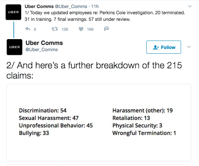
Task: Click the first tweet text about Perkins Coie
Action: tap(105, 16)
